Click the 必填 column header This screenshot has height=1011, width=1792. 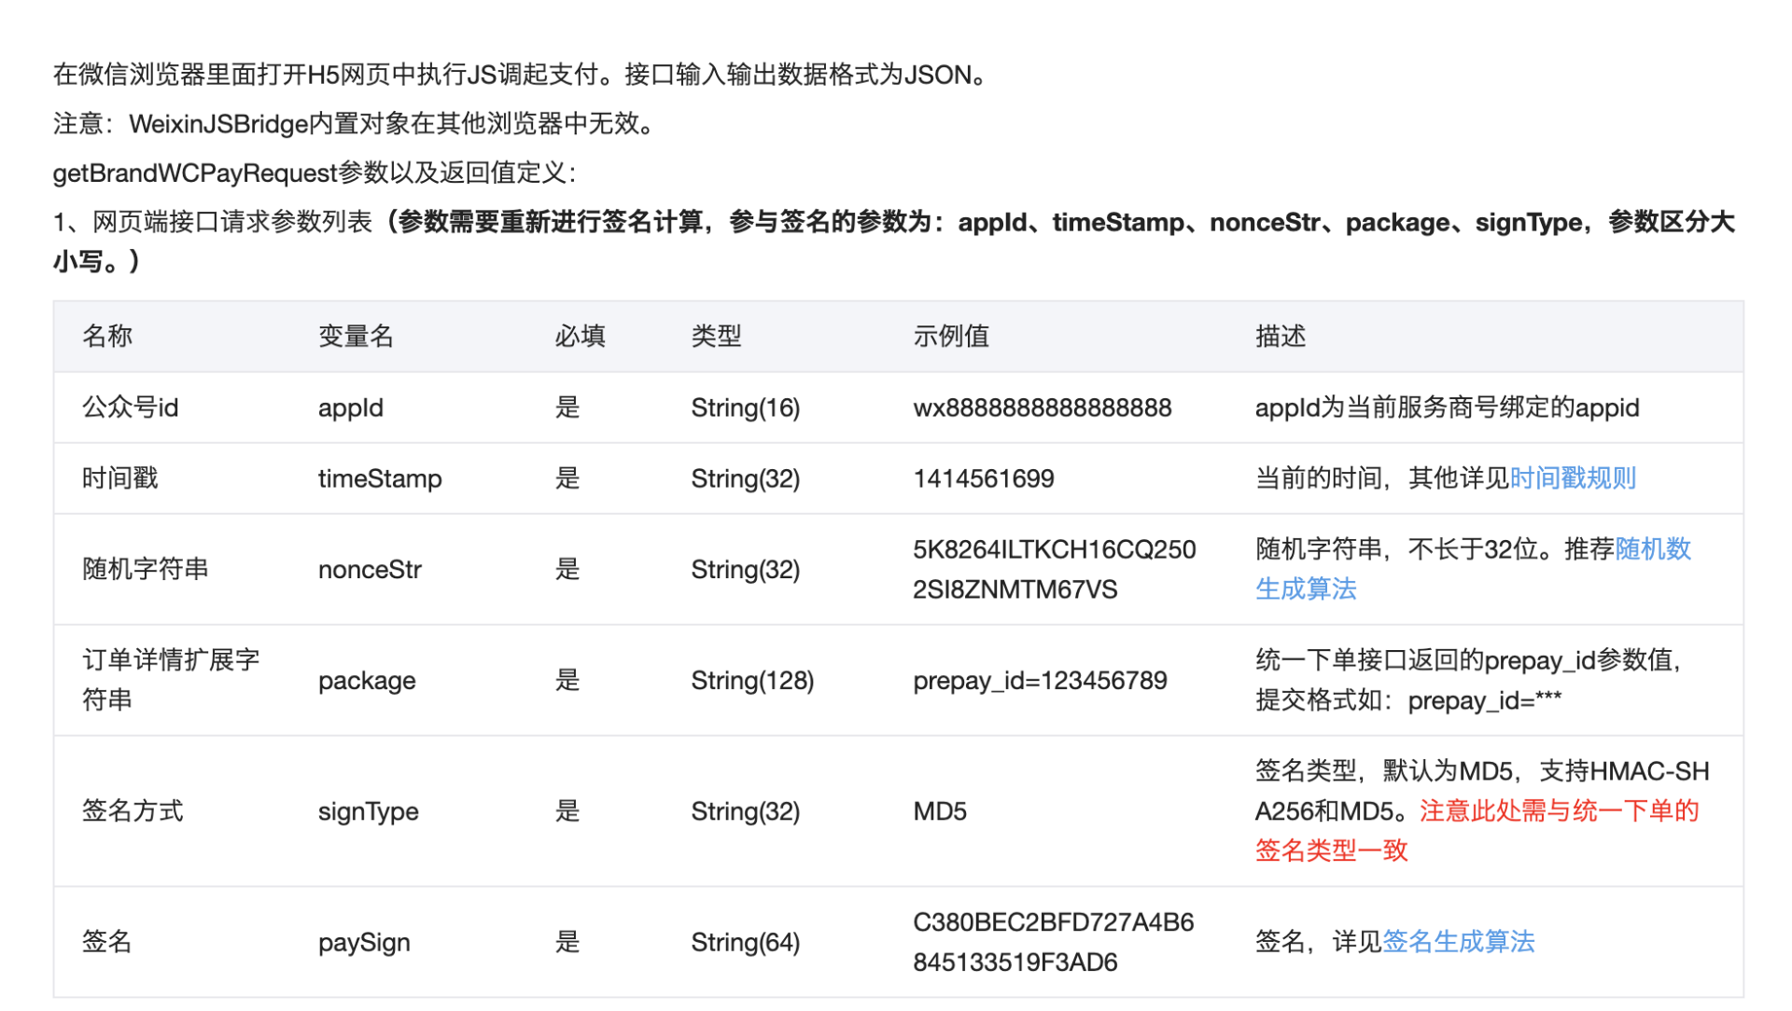tap(580, 336)
